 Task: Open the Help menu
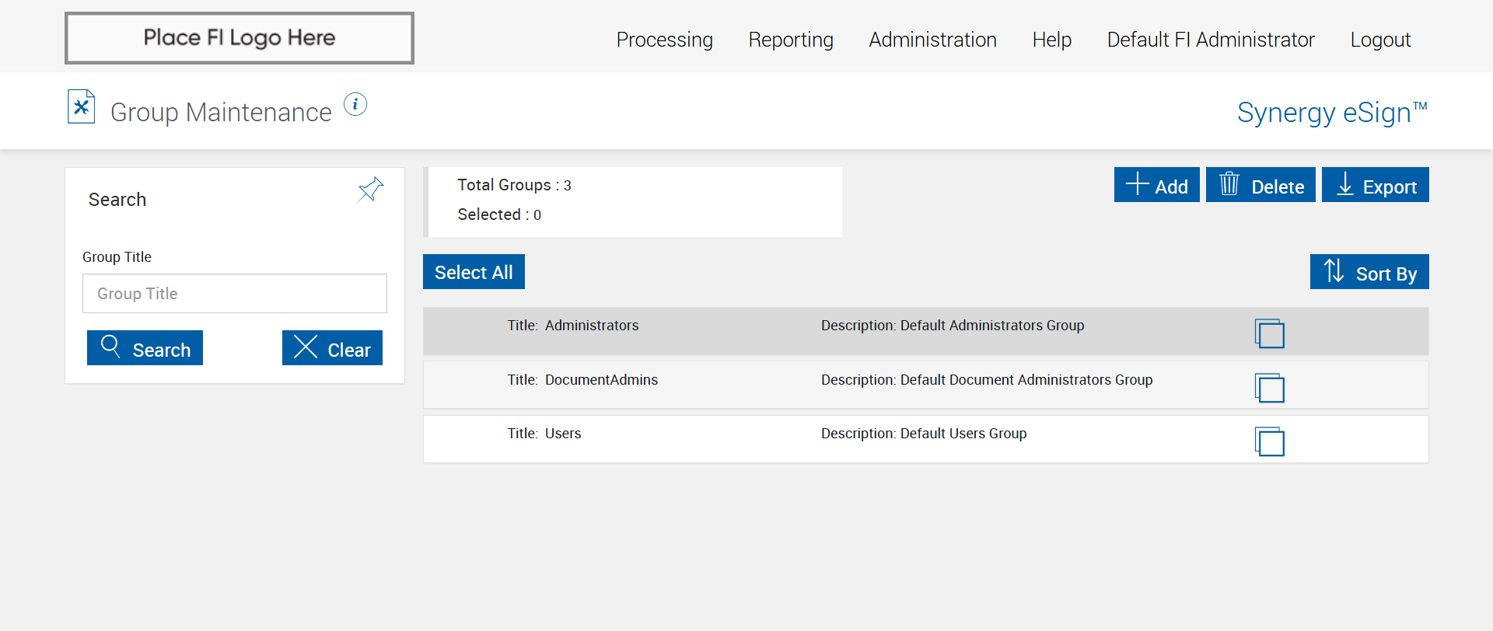(1051, 40)
